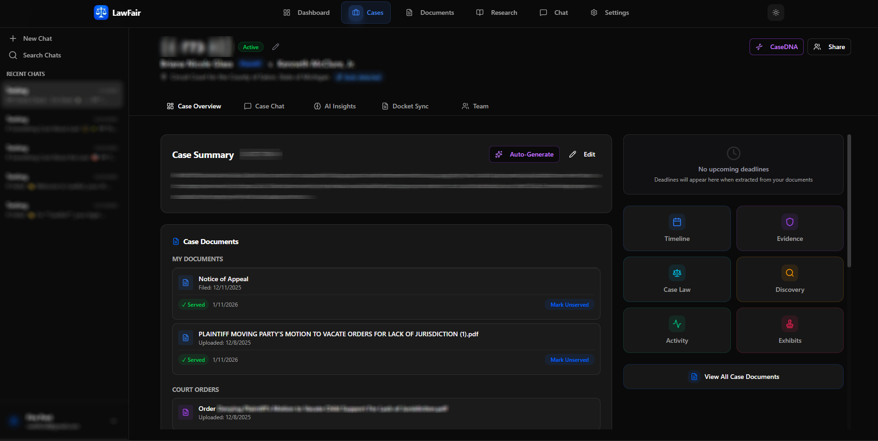Image resolution: width=878 pixels, height=441 pixels.
Task: Click the COURT ORDERS section label
Action: pos(195,390)
